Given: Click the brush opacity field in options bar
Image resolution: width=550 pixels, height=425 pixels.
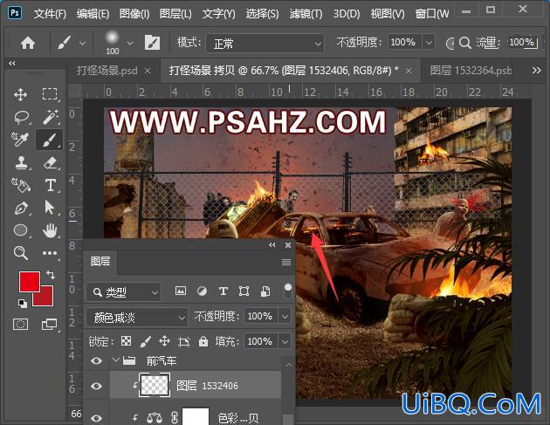Looking at the screenshot, I should (x=404, y=43).
